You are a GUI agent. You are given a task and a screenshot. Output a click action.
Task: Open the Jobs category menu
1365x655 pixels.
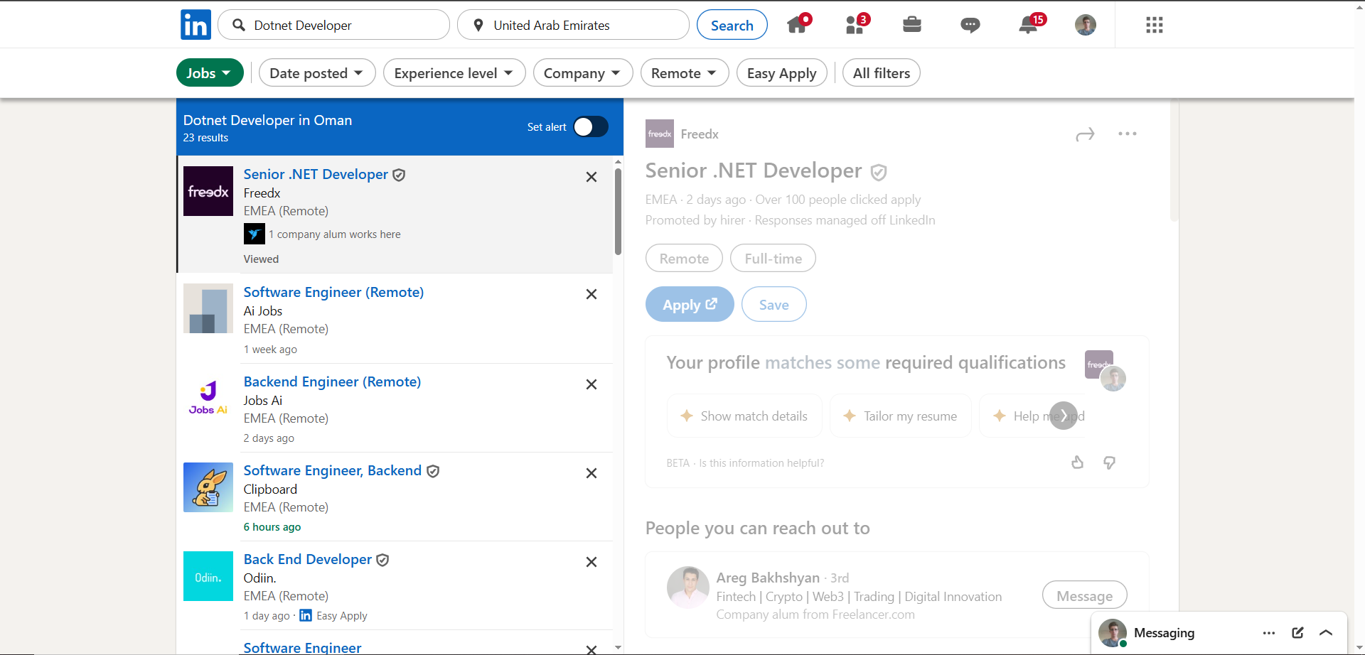point(209,73)
